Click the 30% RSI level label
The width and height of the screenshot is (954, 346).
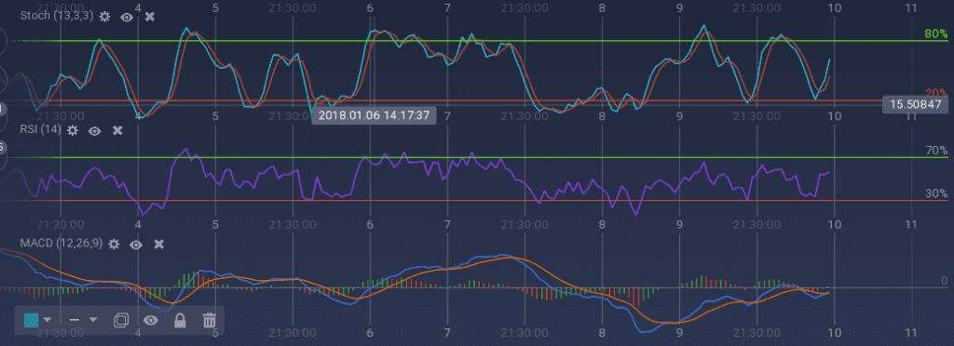(x=935, y=193)
